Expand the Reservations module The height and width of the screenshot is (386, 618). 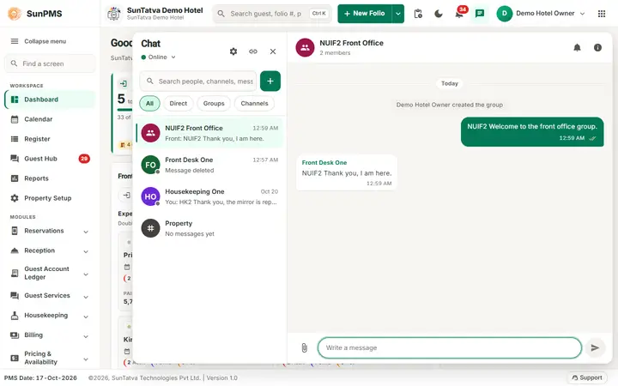[x=50, y=232]
